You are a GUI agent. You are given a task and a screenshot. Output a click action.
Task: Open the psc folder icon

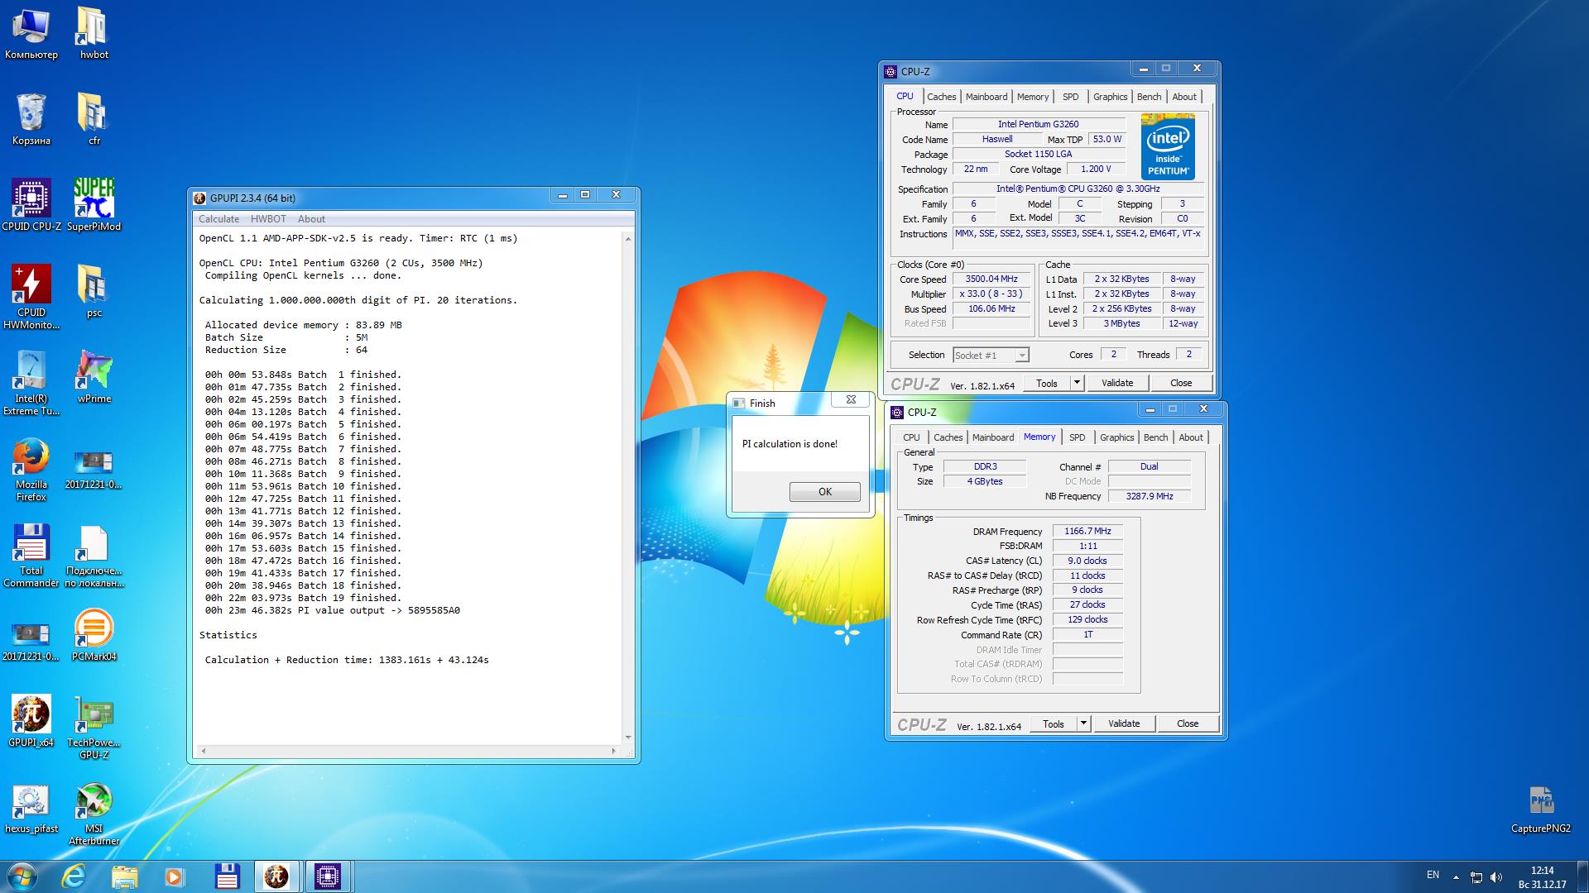click(94, 291)
